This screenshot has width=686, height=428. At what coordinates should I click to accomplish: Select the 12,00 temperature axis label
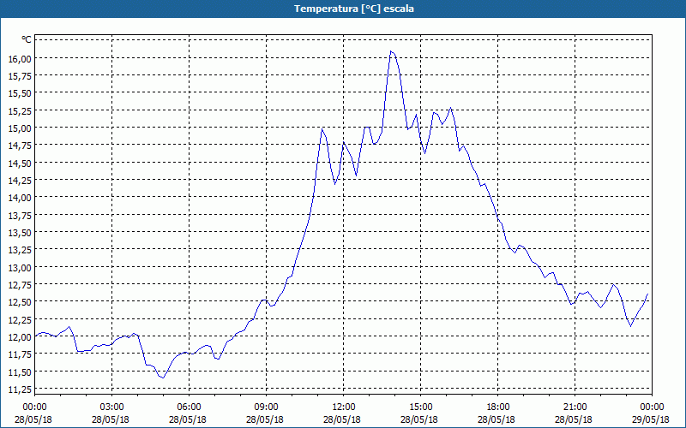point(20,337)
